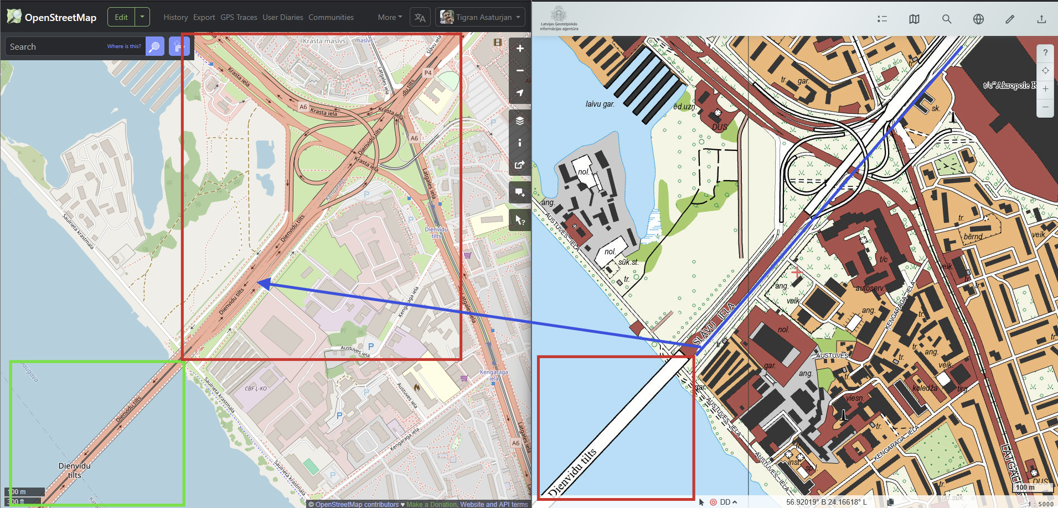Select the pencil drawing tool in LGIA

pos(1010,19)
